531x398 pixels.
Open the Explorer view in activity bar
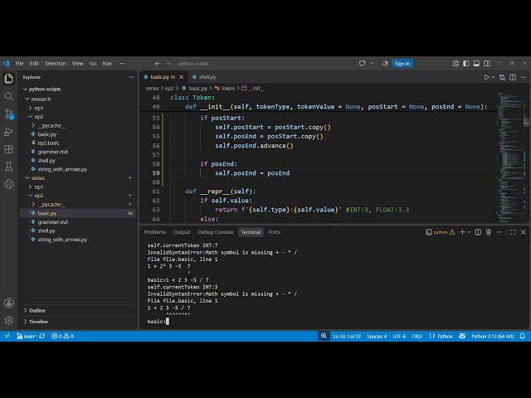(8, 79)
